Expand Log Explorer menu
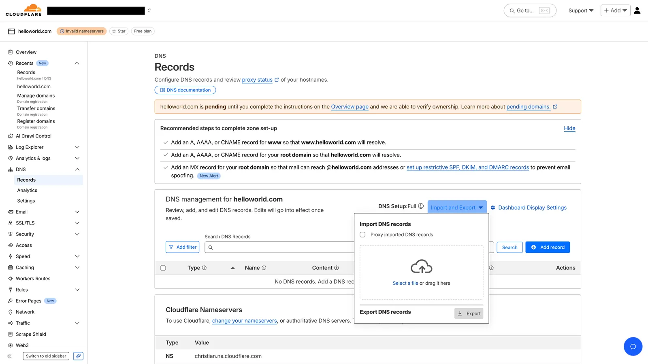 pyautogui.click(x=77, y=147)
